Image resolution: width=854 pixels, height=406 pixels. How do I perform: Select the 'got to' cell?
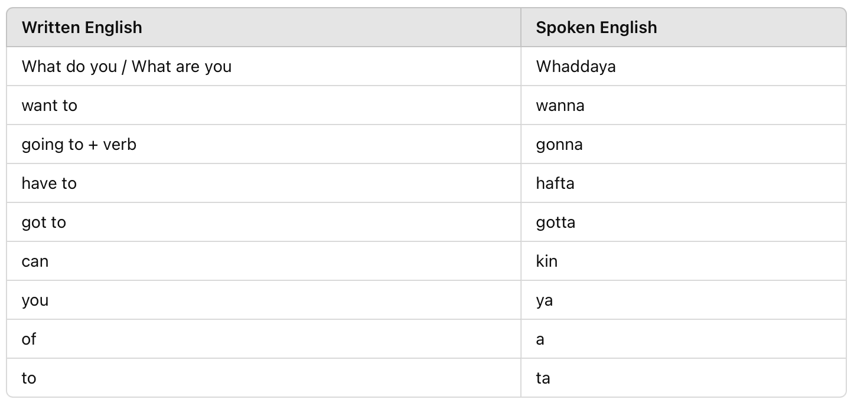click(x=264, y=222)
